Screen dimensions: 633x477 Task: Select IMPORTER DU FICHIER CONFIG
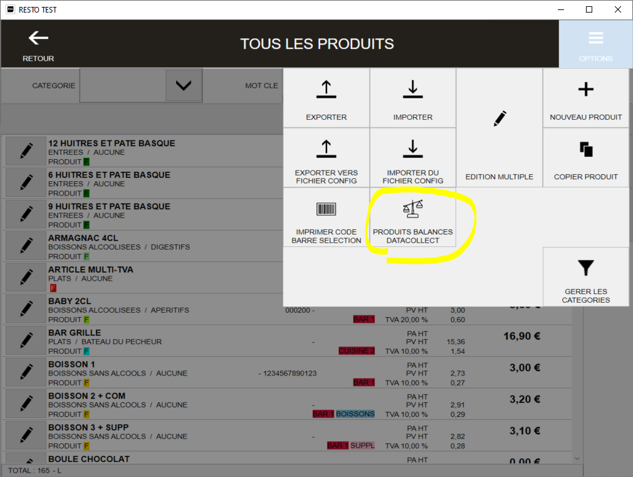tap(412, 157)
